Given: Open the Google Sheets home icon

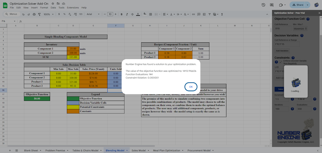Looking at the screenshot, I should coord(5,5).
